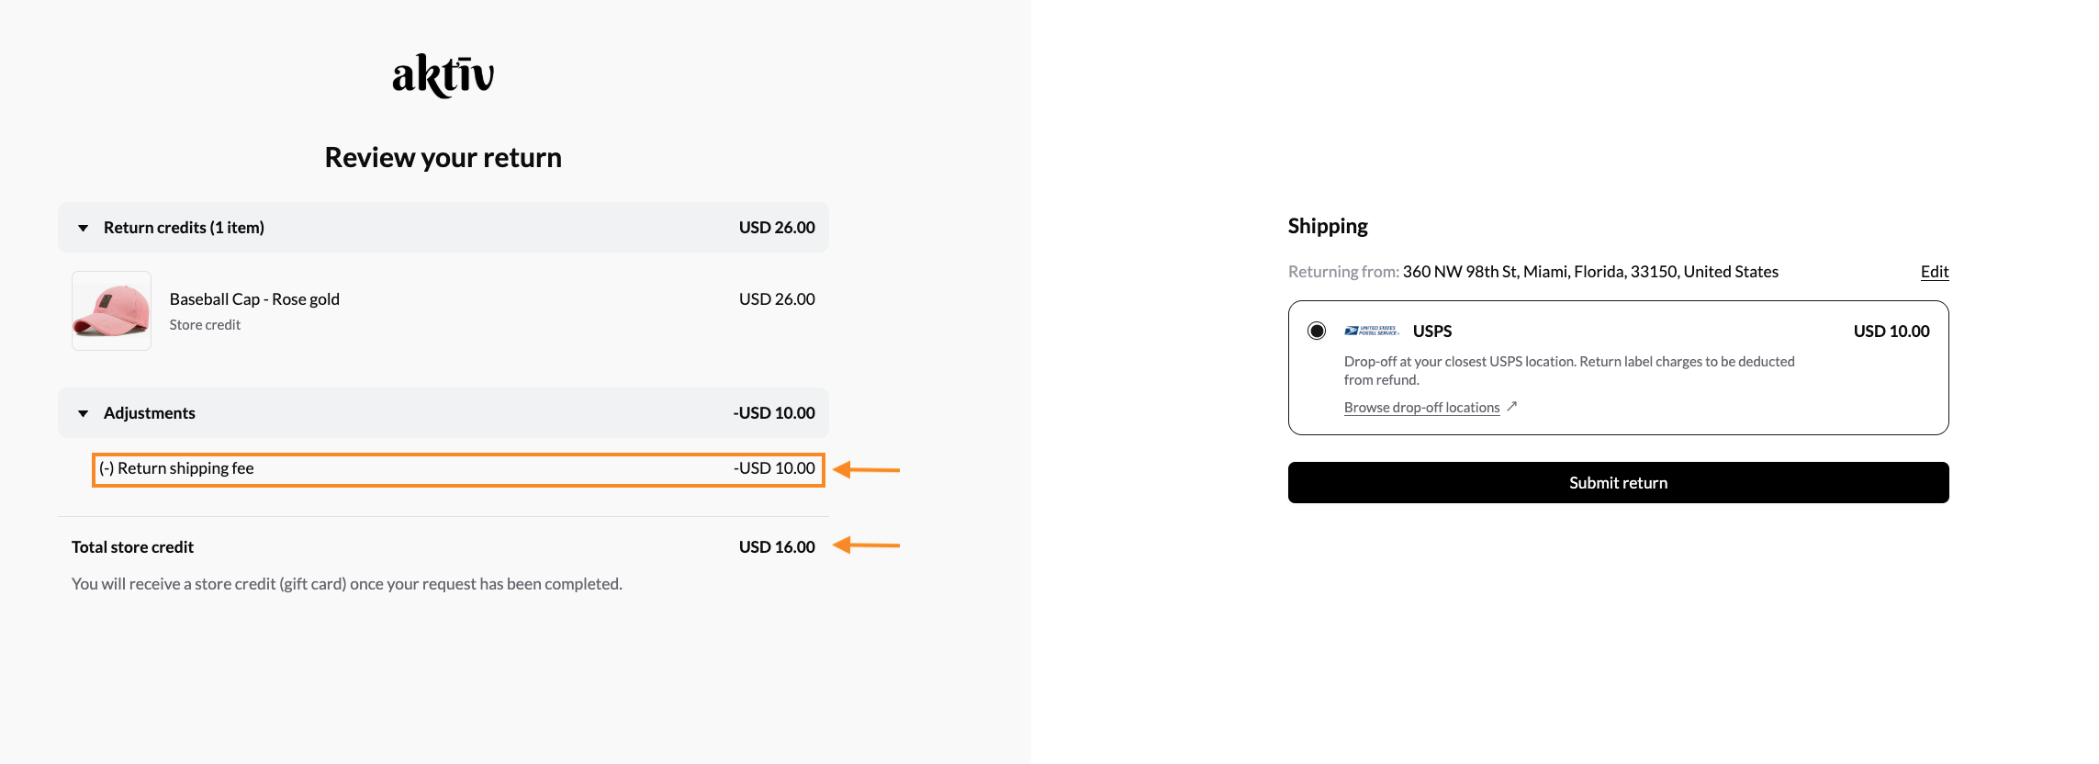
Task: Click the aktiv brand logo
Action: 443,75
